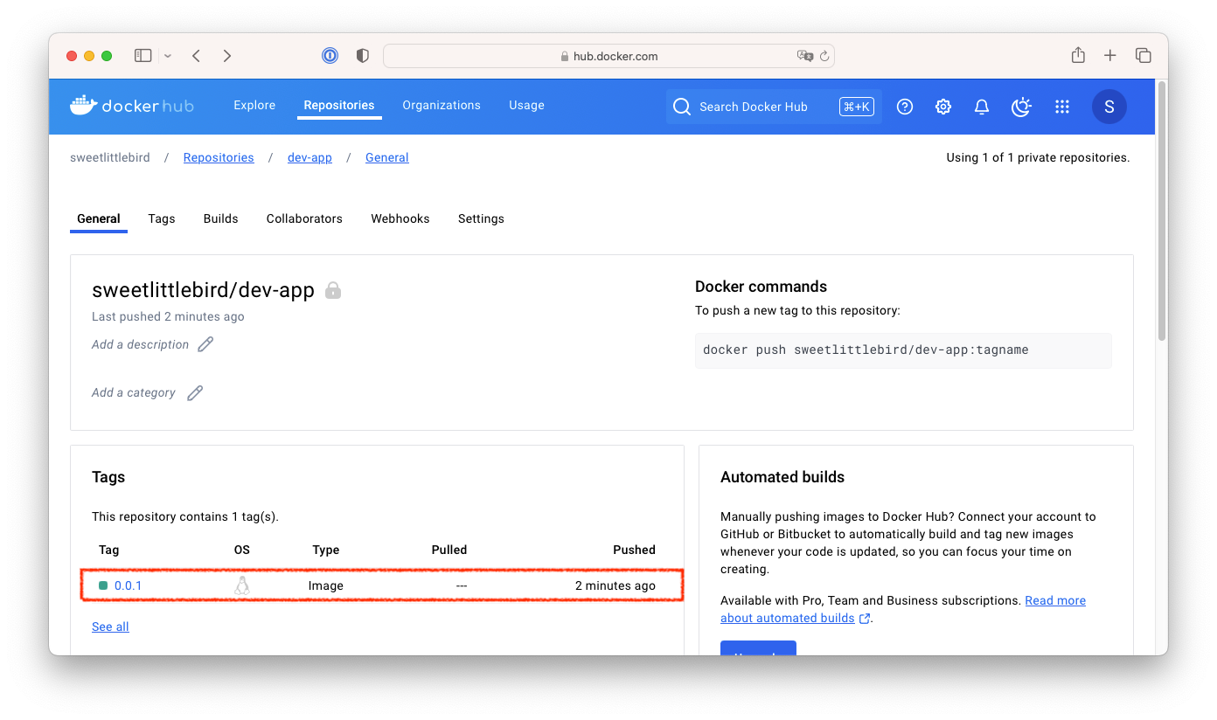
Task: Click 'Read more about automated builds' link
Action: click(903, 609)
